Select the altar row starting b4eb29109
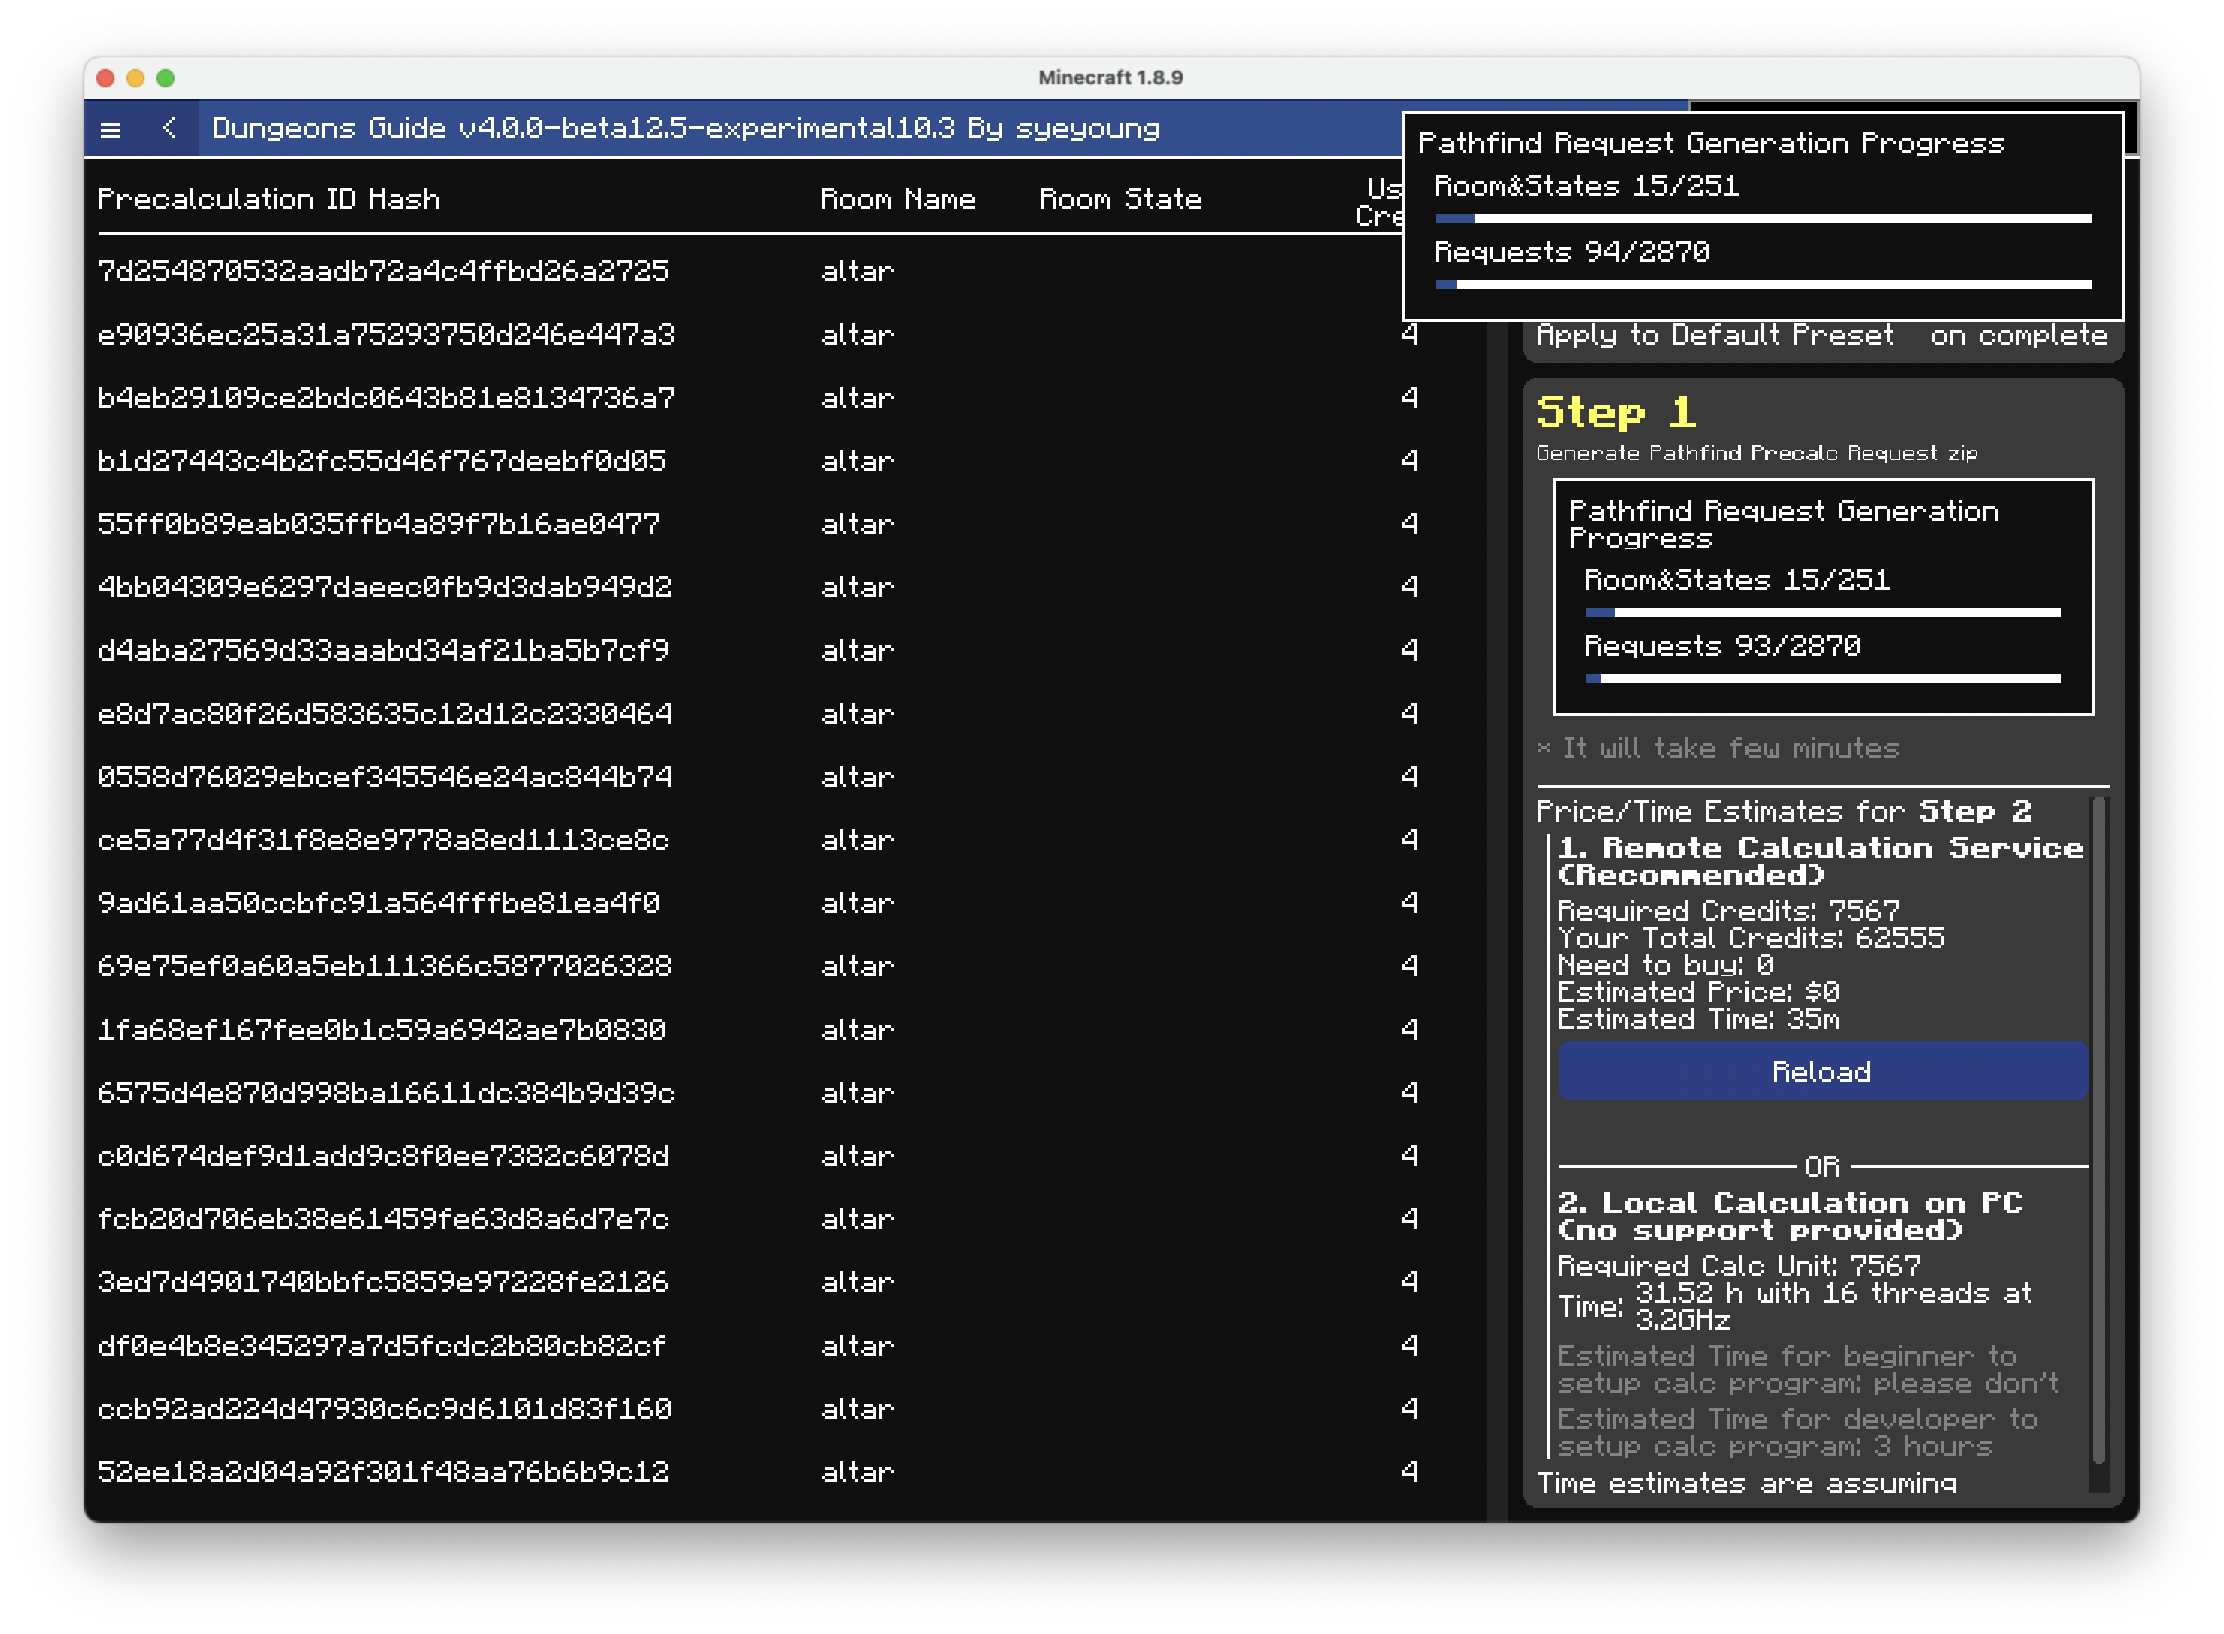 tap(387, 399)
